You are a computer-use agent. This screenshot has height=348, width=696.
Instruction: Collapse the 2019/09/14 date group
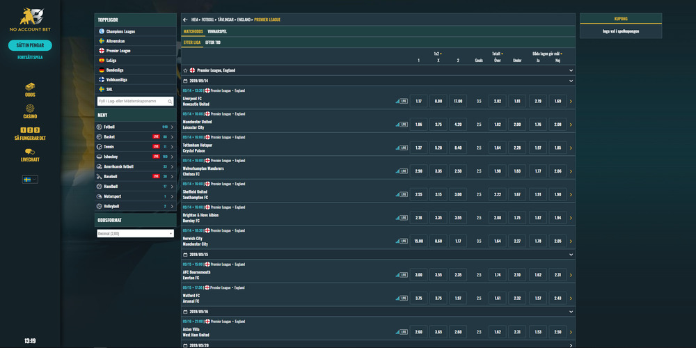(x=571, y=81)
